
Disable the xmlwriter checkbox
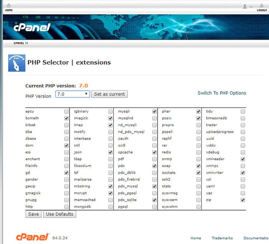(x=243, y=173)
